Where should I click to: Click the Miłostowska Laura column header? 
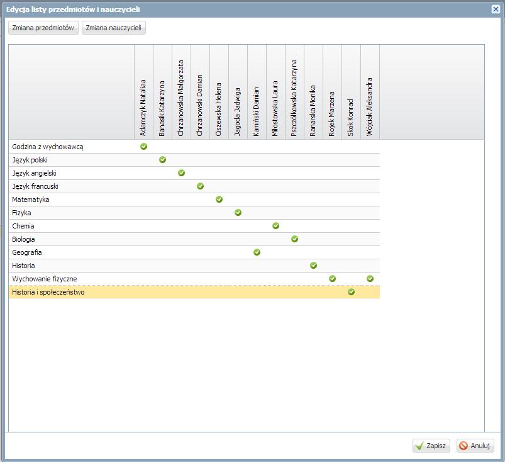coord(275,92)
